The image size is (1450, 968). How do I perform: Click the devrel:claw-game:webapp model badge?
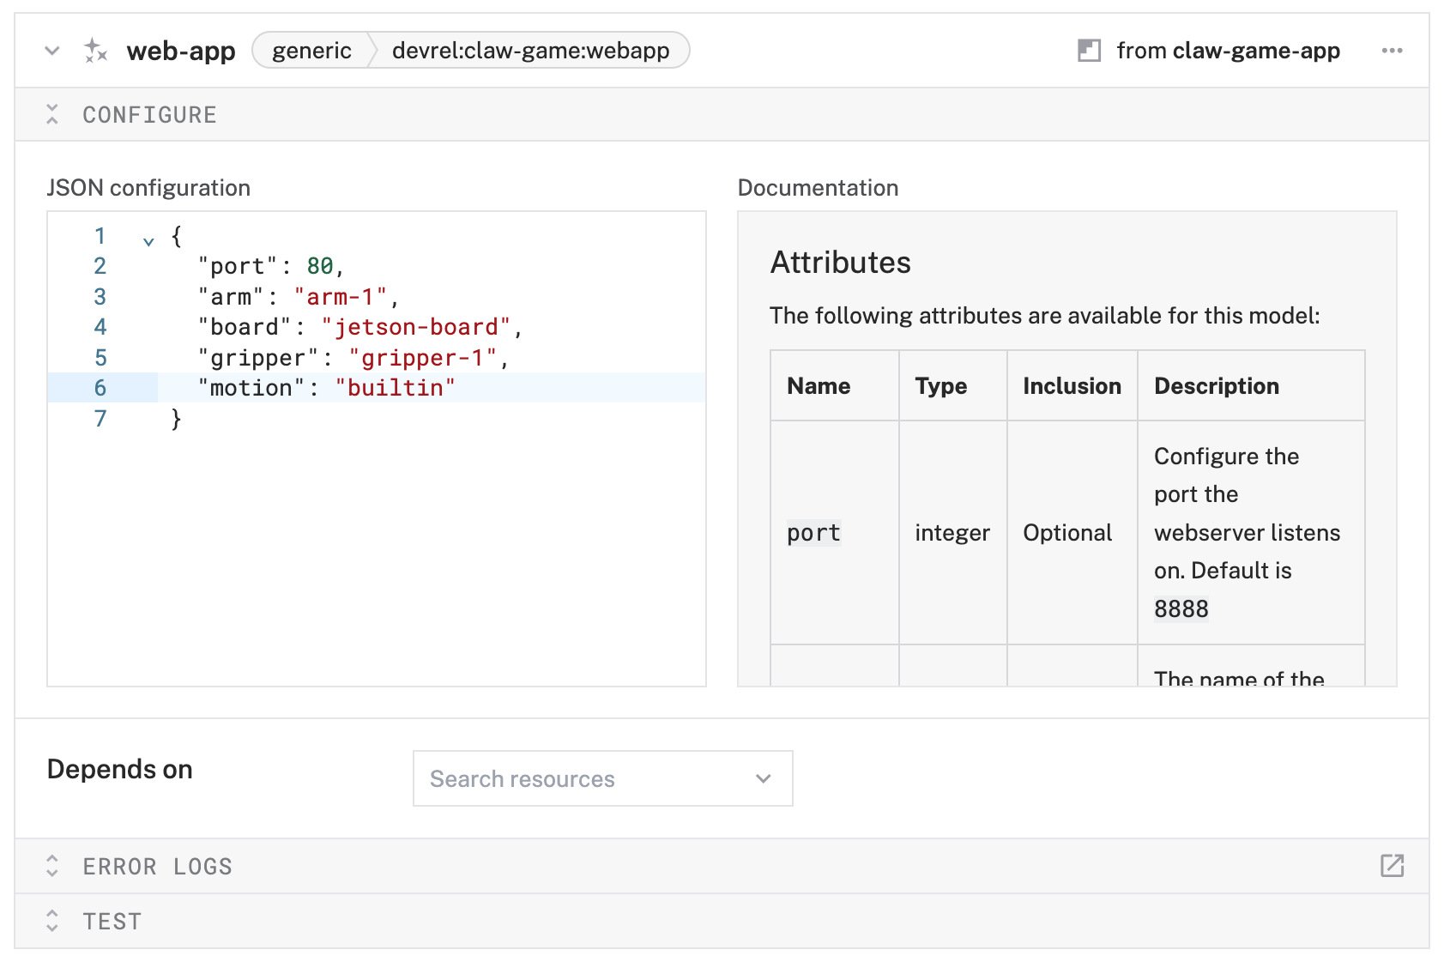[x=530, y=51]
